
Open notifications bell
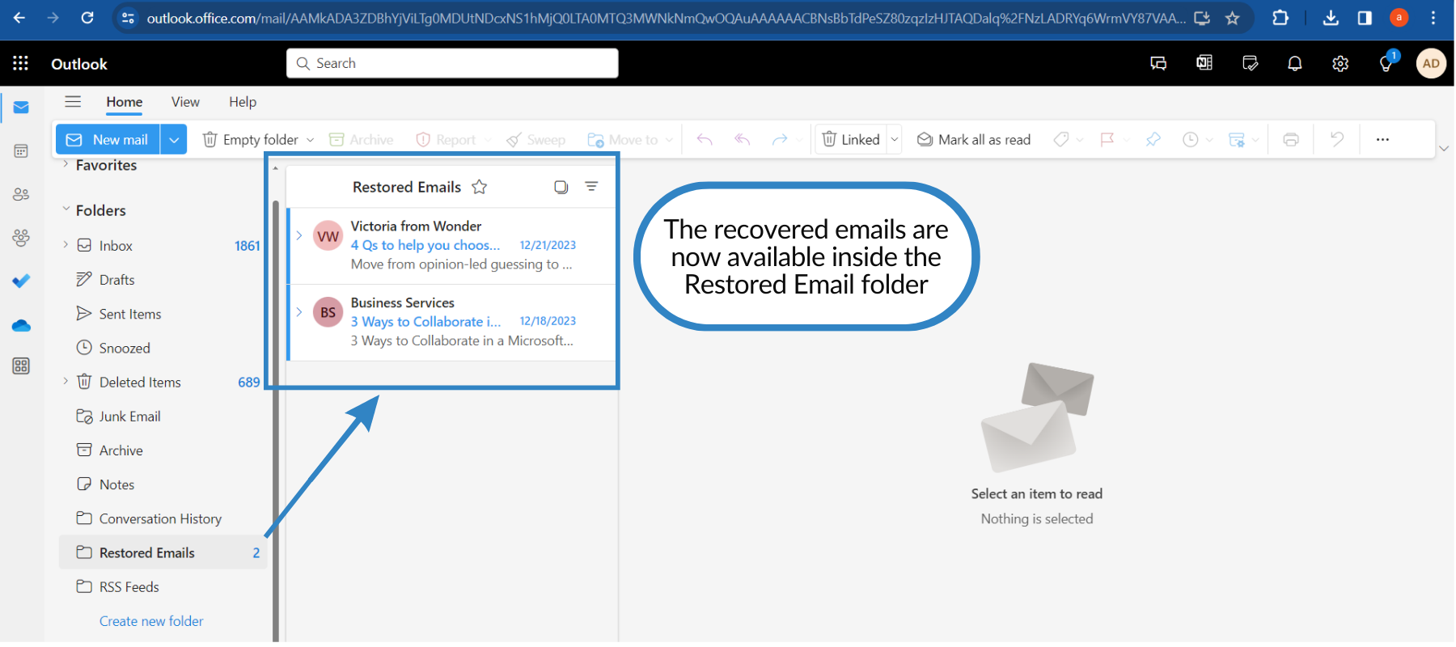click(1295, 63)
